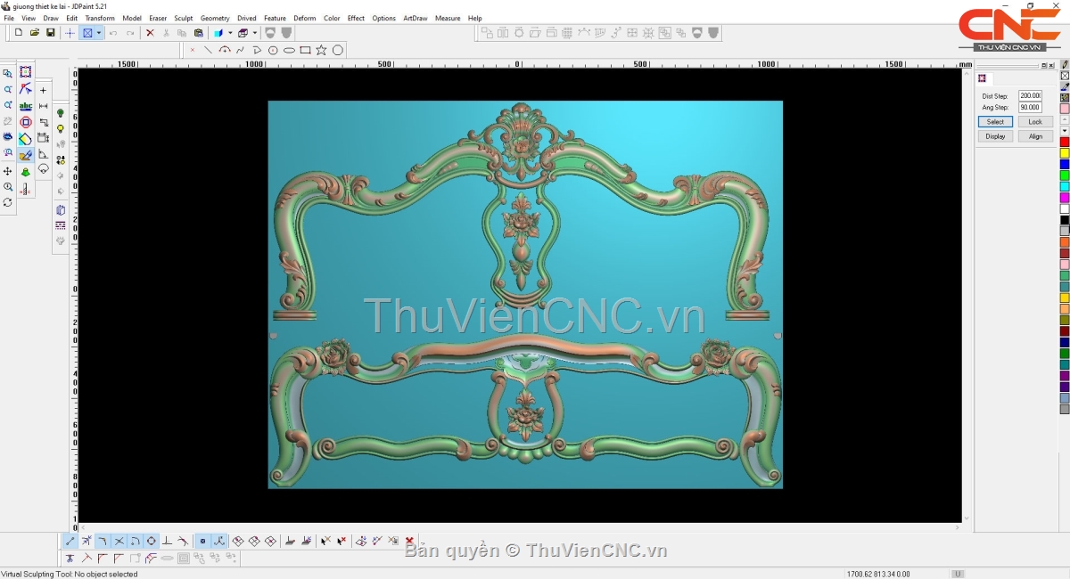This screenshot has height=579, width=1070.
Task: Open the Measure menu
Action: [x=448, y=18]
